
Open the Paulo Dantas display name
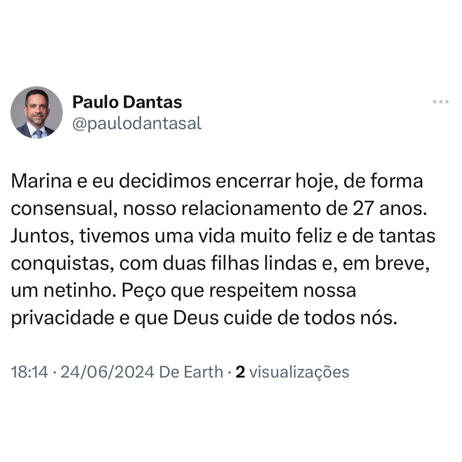127,102
